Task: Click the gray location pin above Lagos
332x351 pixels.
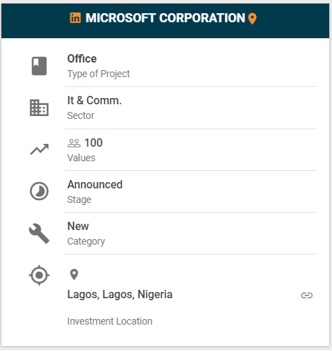Action: point(74,275)
